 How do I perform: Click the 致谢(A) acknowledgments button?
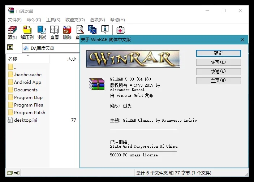(218, 71)
